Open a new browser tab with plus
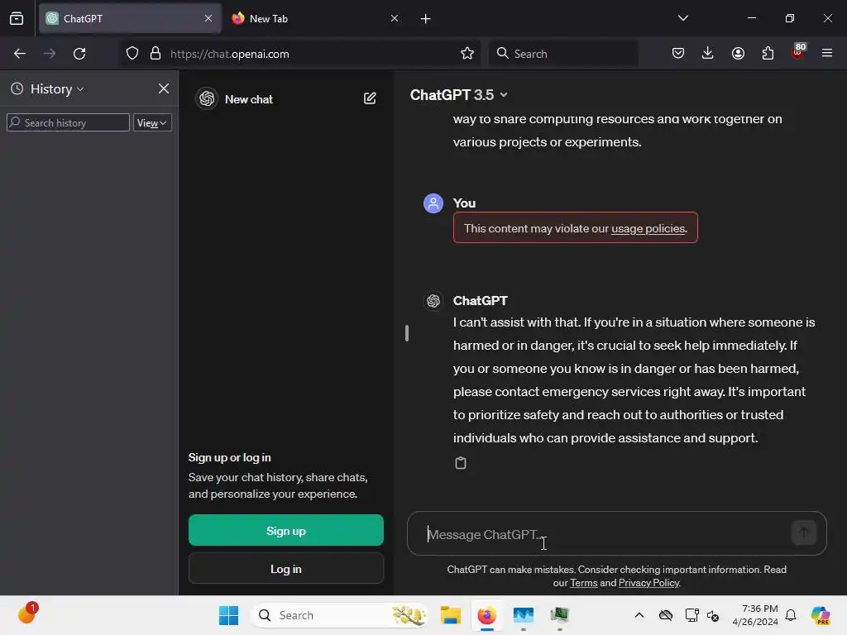 coord(426,19)
